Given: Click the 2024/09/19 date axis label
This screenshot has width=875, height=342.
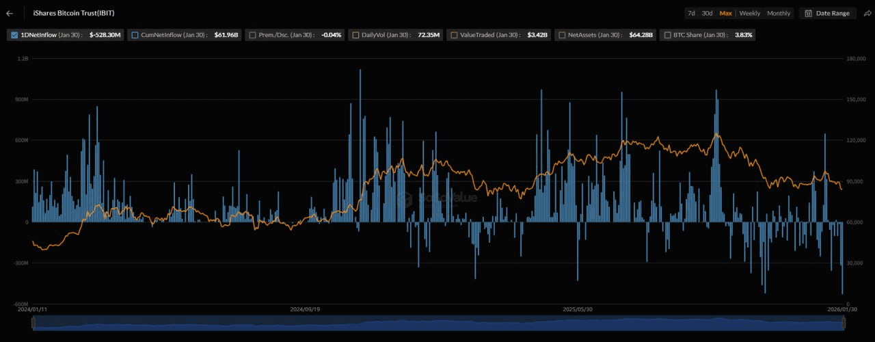Looking at the screenshot, I should [306, 309].
